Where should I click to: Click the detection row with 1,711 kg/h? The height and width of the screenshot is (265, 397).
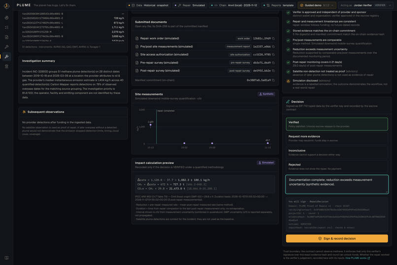(x=73, y=27)
